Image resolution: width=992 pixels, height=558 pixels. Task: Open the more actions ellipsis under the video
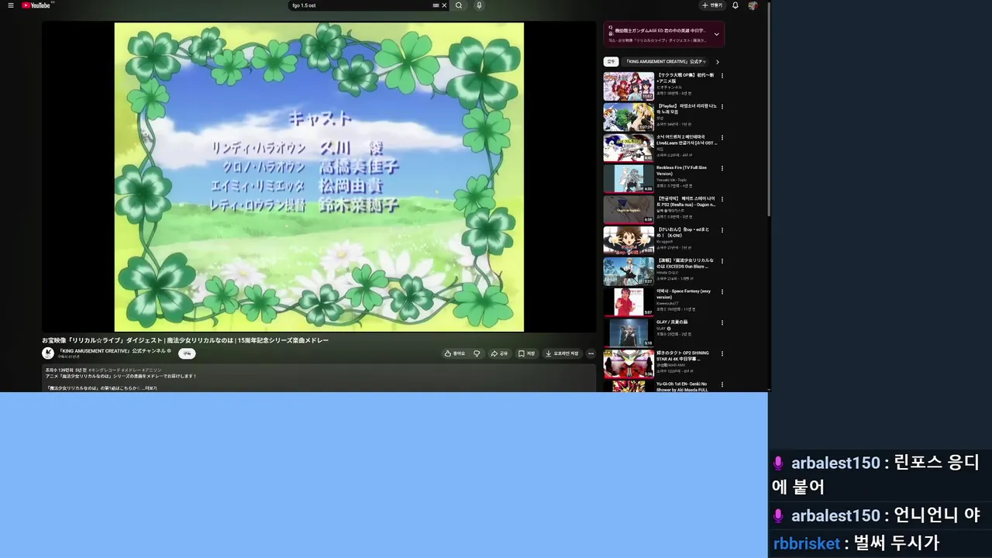click(x=591, y=353)
